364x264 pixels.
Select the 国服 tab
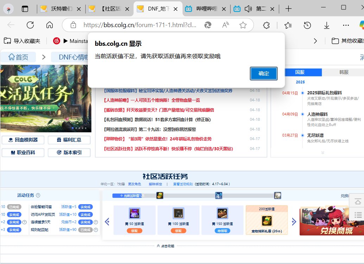pos(300,72)
